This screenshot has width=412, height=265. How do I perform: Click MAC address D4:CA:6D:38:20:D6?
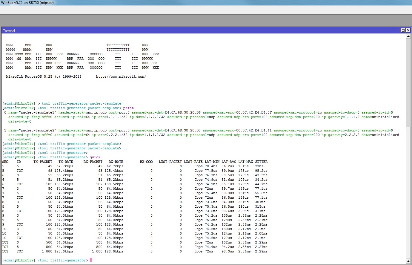pyautogui.click(x=183, y=112)
